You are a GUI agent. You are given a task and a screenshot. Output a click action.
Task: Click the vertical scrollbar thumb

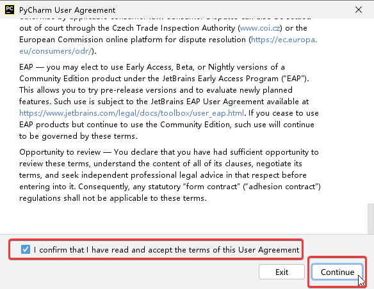pos(371,218)
